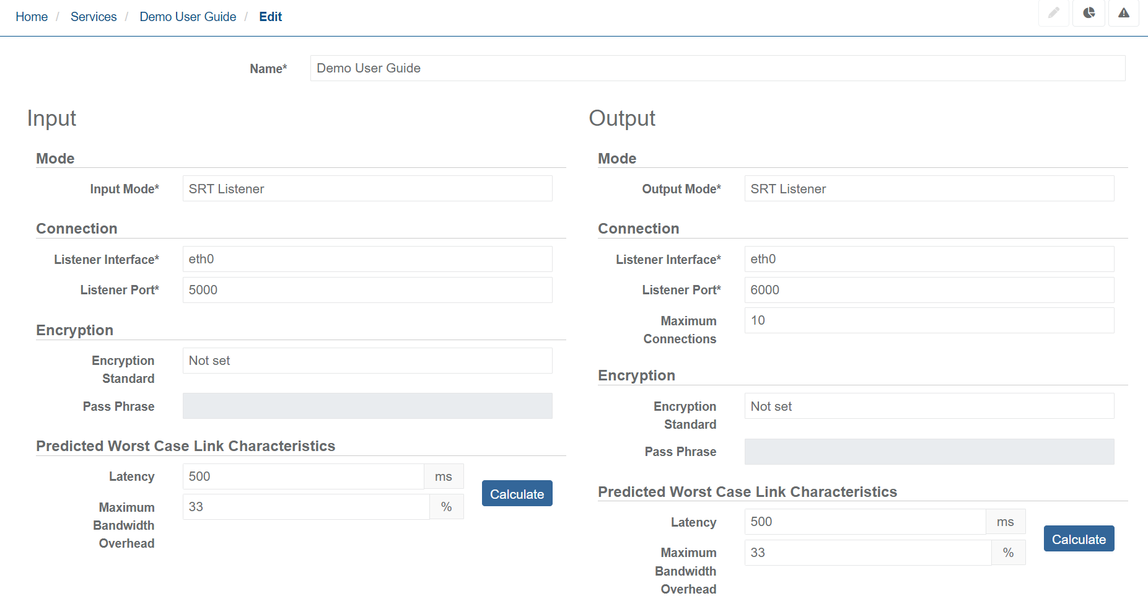
Task: Select the Maximum Connections field
Action: click(x=929, y=320)
